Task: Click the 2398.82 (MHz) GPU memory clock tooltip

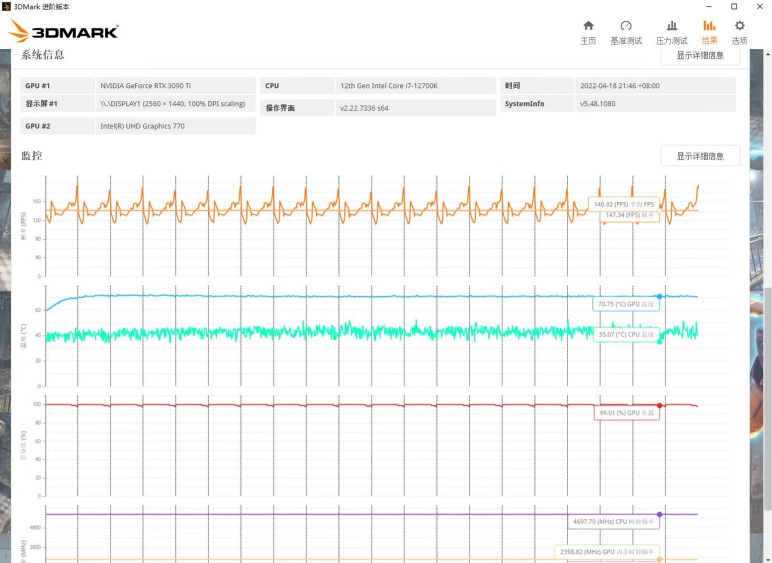Action: click(607, 552)
